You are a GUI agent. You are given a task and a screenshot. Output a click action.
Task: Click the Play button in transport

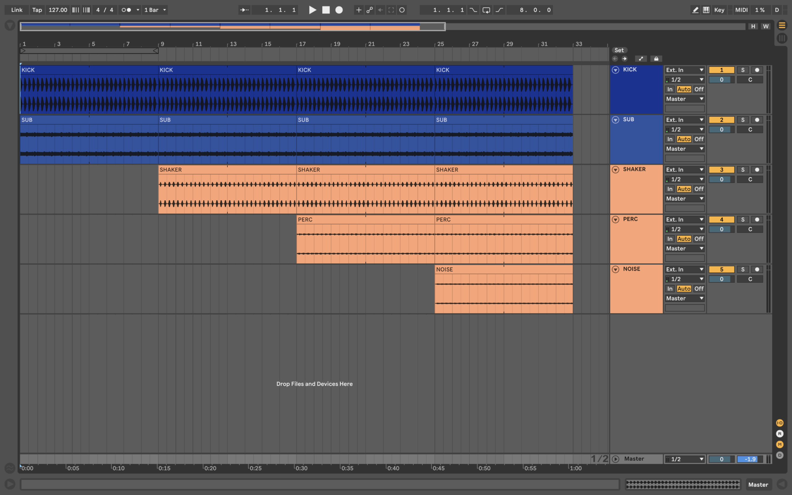click(312, 10)
